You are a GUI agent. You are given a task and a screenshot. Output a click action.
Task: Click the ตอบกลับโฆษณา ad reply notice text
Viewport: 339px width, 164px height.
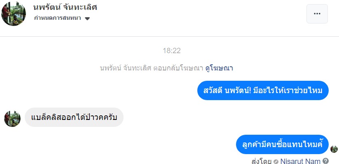pos(178,68)
